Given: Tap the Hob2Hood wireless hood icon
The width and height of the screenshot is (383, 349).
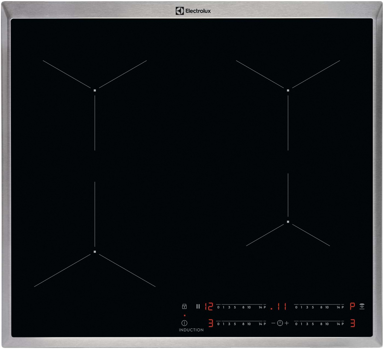Looking at the screenshot, I should [362, 306].
